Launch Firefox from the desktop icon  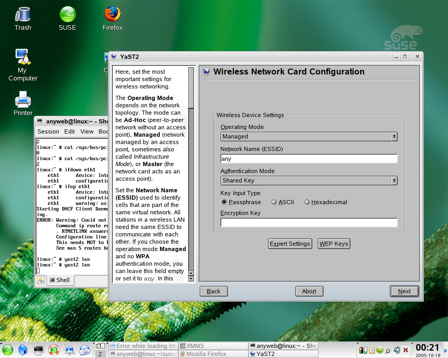pyautogui.click(x=112, y=19)
